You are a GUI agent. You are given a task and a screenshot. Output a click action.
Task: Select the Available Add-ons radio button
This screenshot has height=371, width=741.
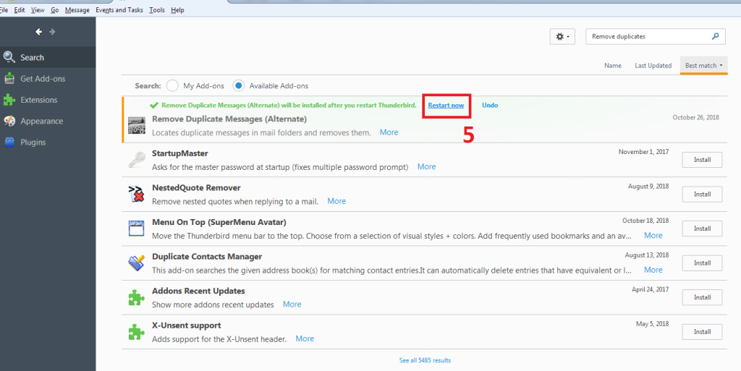(238, 85)
